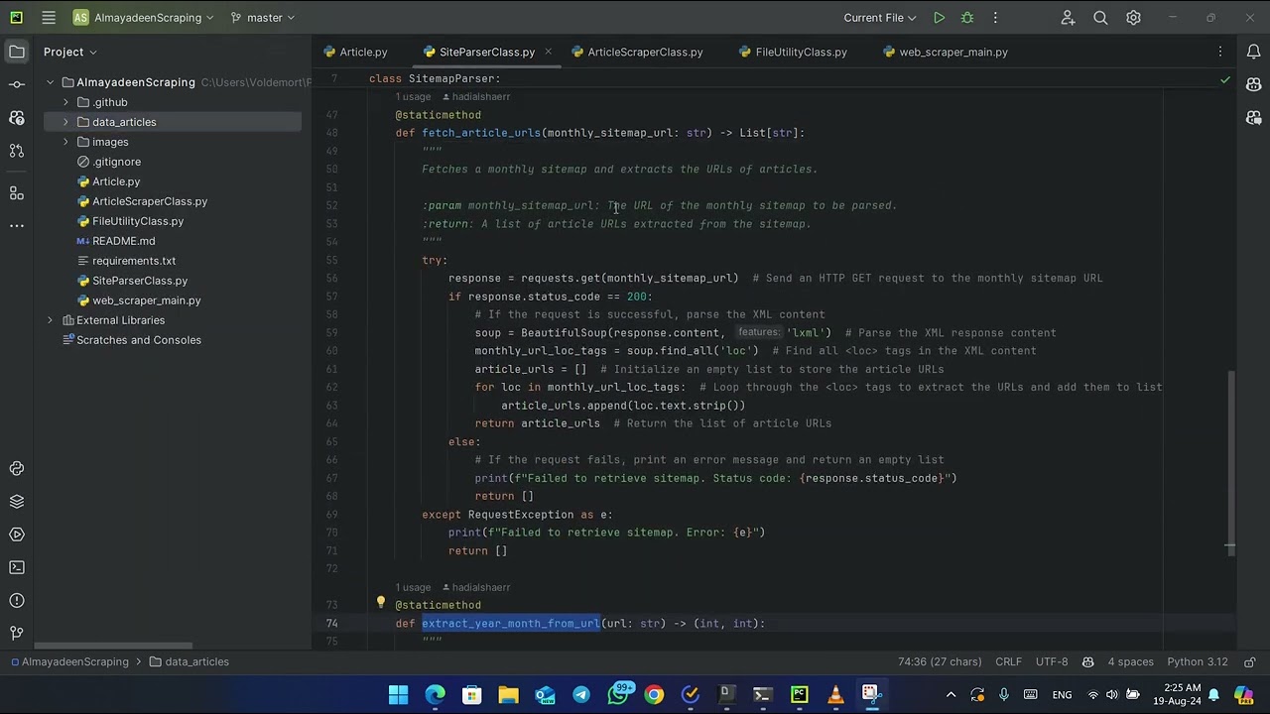Image resolution: width=1270 pixels, height=714 pixels.
Task: Open the Project tool window icon
Action: point(16,52)
